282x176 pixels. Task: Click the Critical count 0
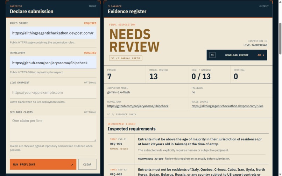[x=236, y=76]
